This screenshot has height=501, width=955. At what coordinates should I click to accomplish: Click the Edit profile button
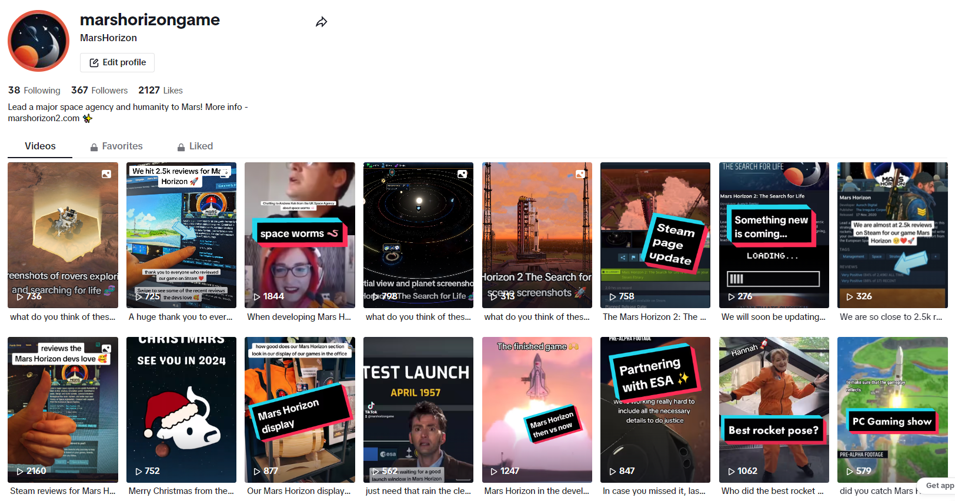click(x=118, y=62)
